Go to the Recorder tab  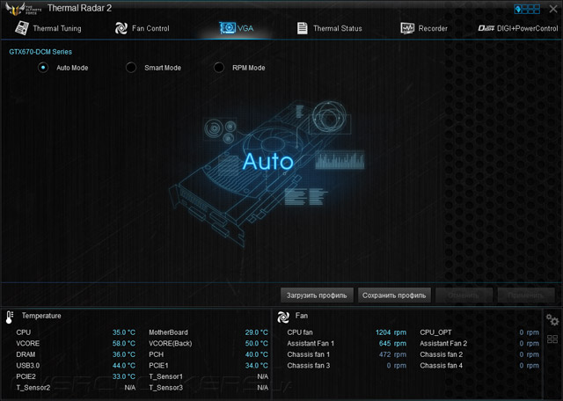424,28
